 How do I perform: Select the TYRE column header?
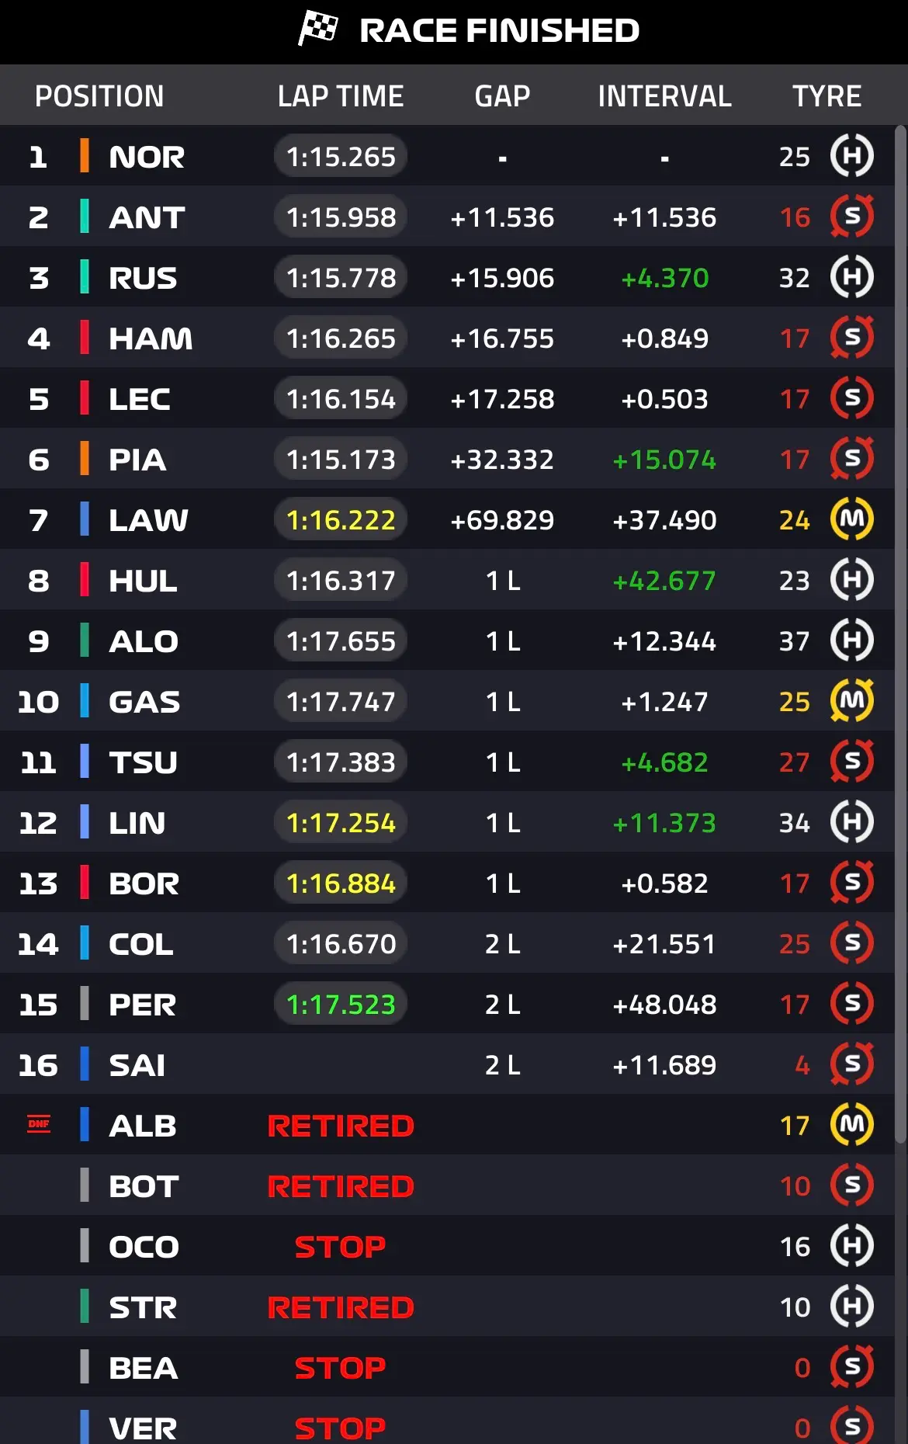[827, 96]
